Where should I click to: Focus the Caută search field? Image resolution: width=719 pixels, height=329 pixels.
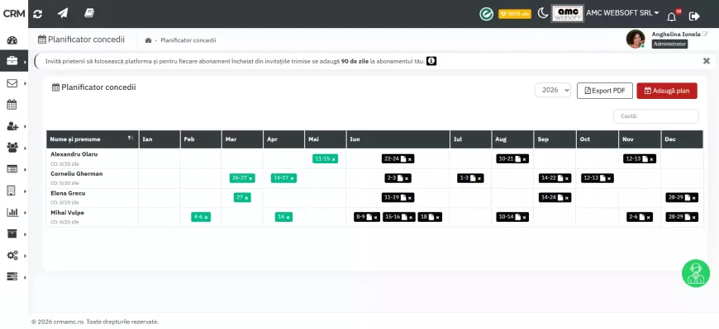click(655, 116)
